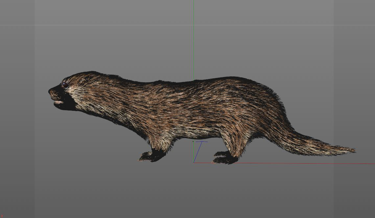Click the horizontal horizon line in viewport
This screenshot has height=218, width=375.
pyautogui.click(x=99, y=25)
